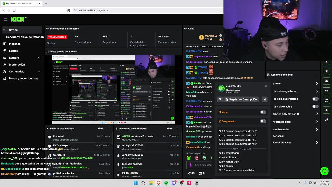
Task: Expand the palabras baneadas option
Action: click(x=317, y=129)
